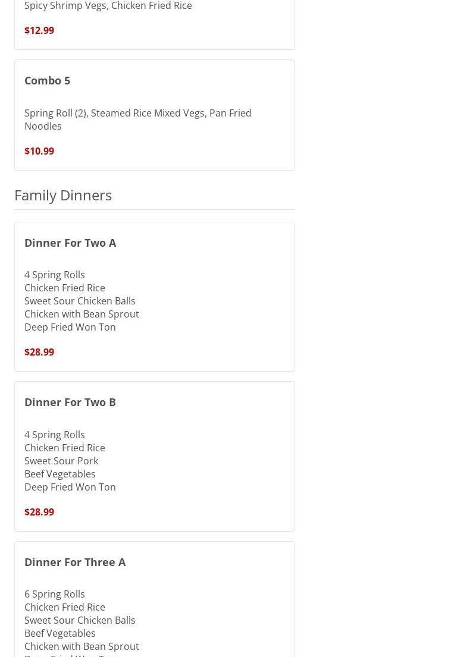Click the $10.99 price for Combo 5
The height and width of the screenshot is (657, 467).
[x=39, y=151]
